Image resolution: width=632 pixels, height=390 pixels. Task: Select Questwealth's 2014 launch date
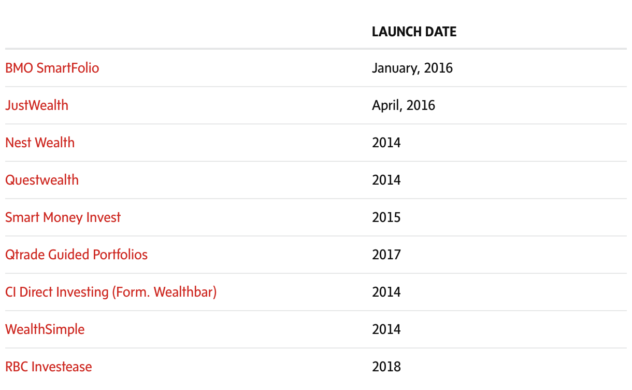pyautogui.click(x=386, y=180)
